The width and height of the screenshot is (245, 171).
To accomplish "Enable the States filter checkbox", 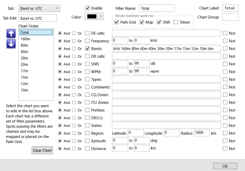I will [x=87, y=126].
